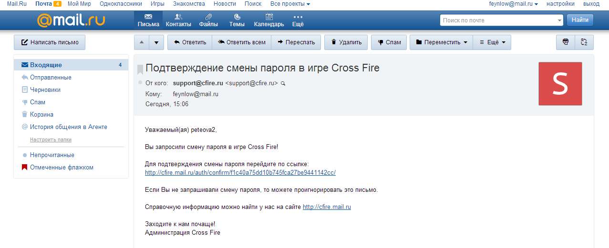Screen dimensions: 609x248
Task: Click the Входящие unread count 4
Action: 120,65
